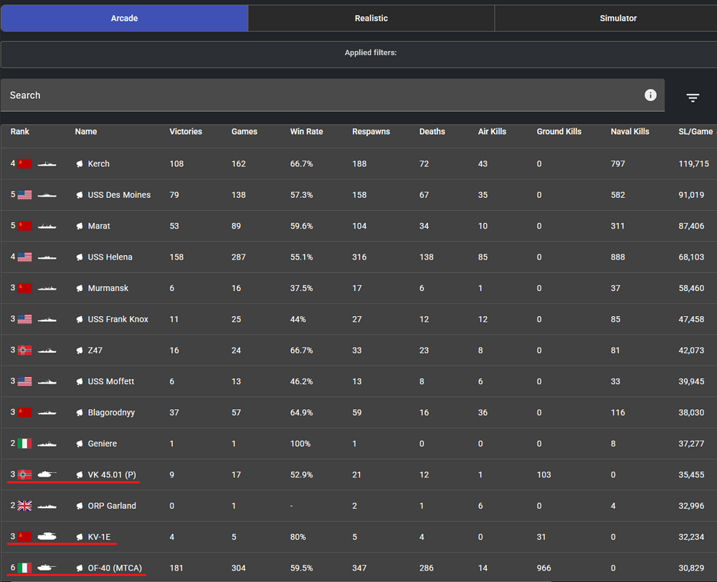The height and width of the screenshot is (582, 717).
Task: Click the Italian flag in Geniere row
Action: tap(24, 444)
